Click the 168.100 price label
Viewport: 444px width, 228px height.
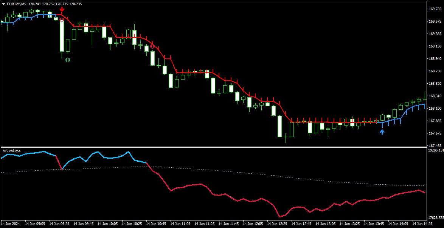[435, 109]
